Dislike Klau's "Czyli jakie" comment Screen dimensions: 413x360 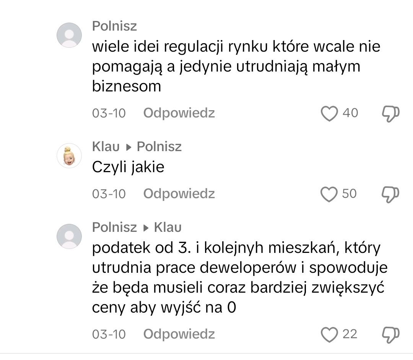(x=391, y=194)
